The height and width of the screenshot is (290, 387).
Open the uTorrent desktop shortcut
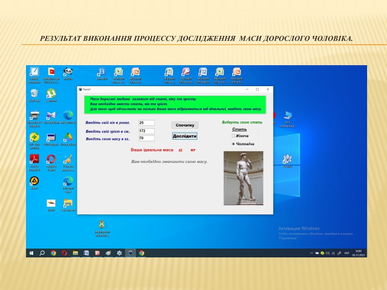[x=51, y=95]
